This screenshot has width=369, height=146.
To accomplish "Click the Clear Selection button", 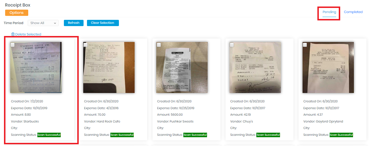I will (x=103, y=23).
